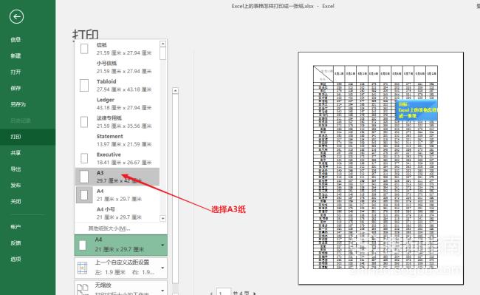Screen dimensions: 480x295
Task: Select A3 paper size
Action: (x=117, y=177)
